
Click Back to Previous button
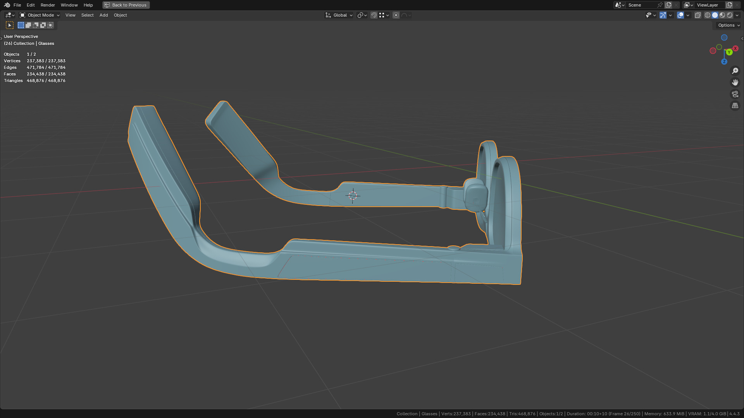click(126, 5)
